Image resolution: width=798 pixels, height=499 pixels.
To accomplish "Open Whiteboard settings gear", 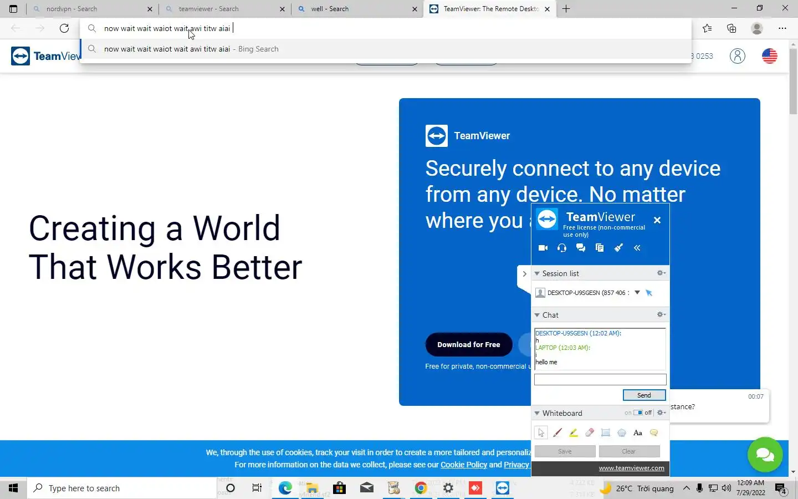I will (661, 413).
